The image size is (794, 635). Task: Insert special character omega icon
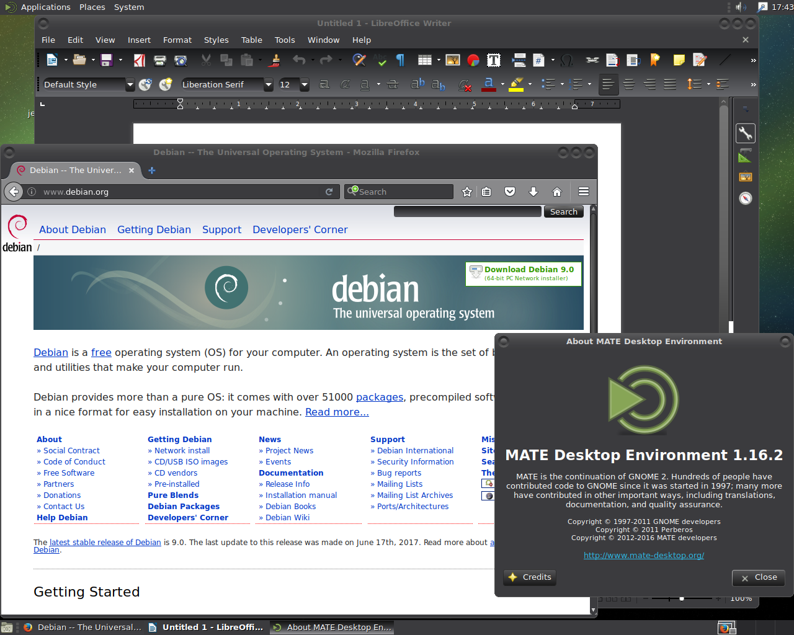(x=566, y=60)
